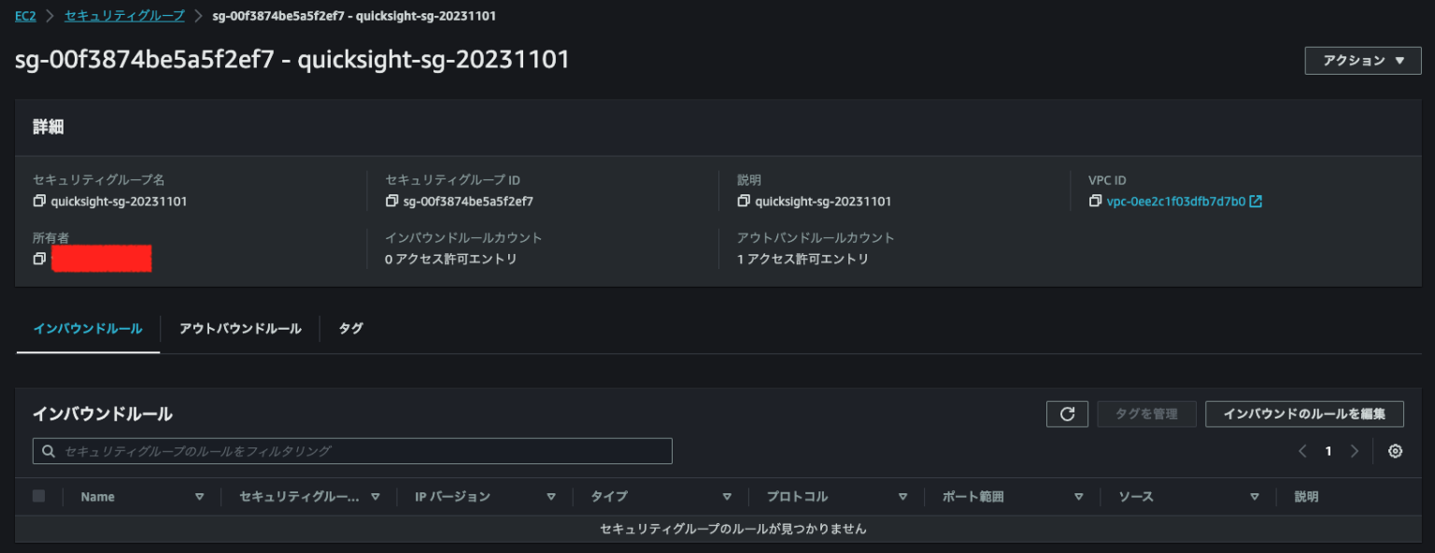The width and height of the screenshot is (1435, 553).
Task: Open the アクション dropdown menu
Action: click(x=1362, y=60)
